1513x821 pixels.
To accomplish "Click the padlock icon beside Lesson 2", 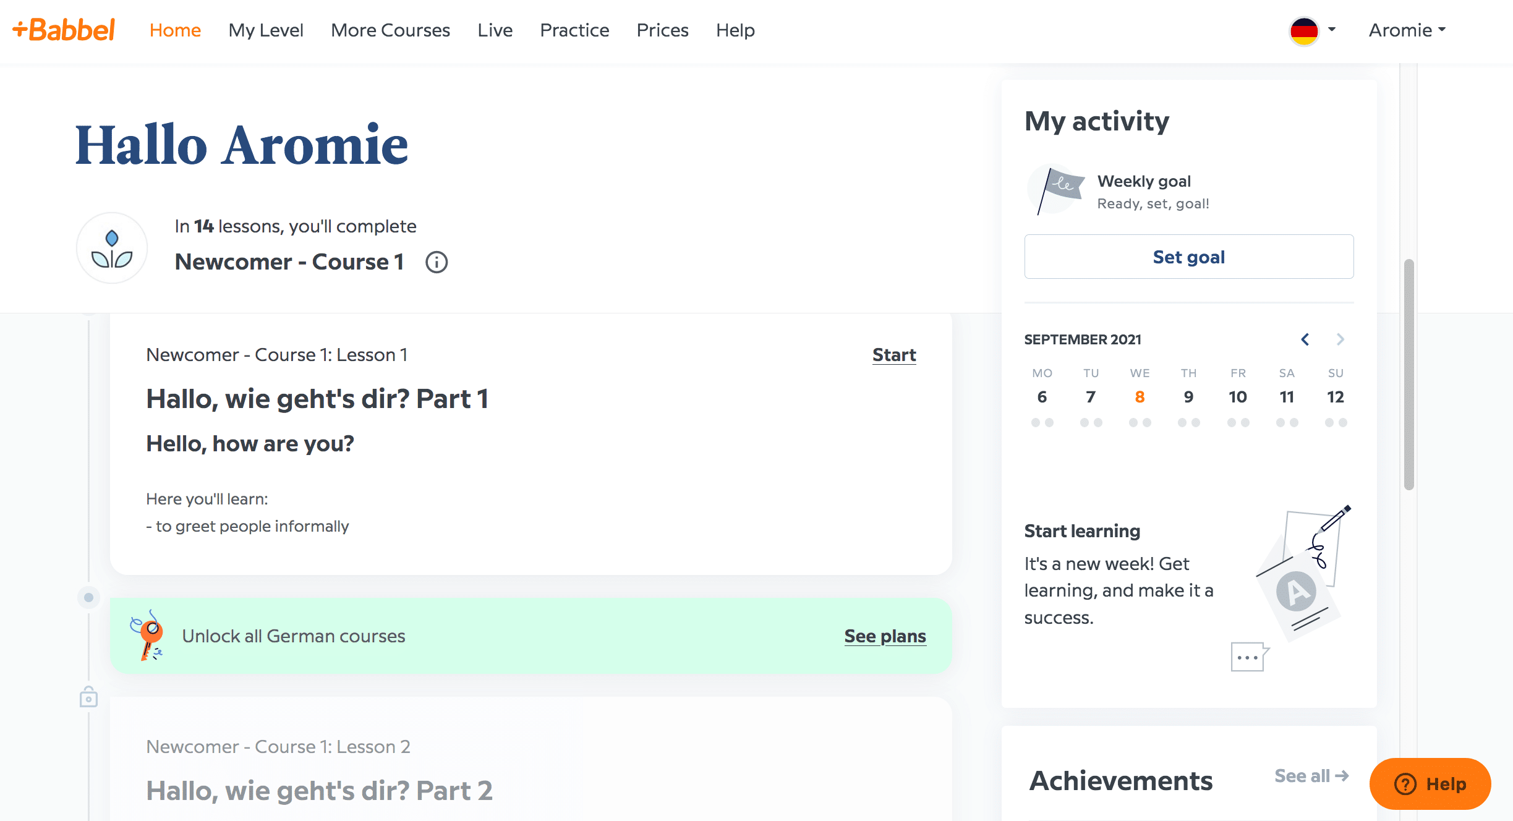I will click(88, 697).
